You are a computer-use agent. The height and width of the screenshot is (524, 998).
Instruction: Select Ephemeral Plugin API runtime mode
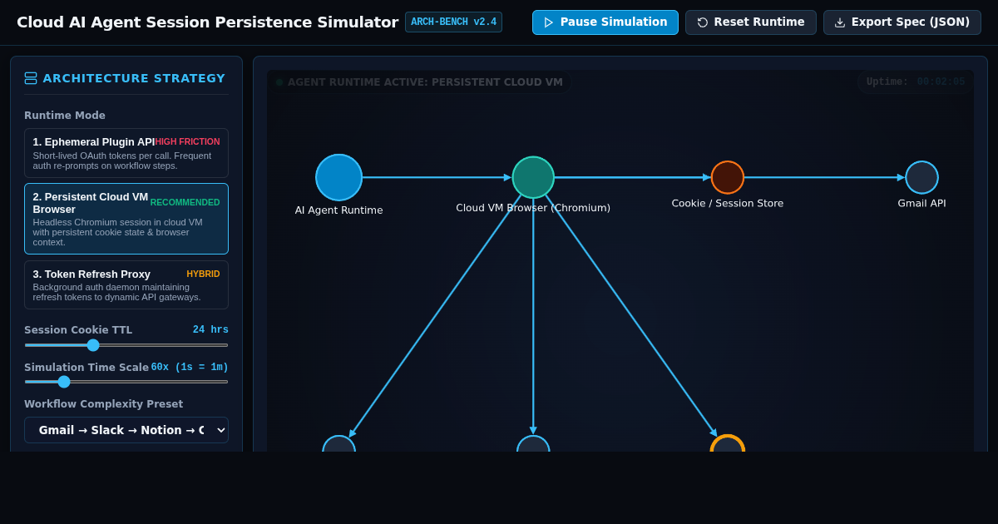pos(126,153)
